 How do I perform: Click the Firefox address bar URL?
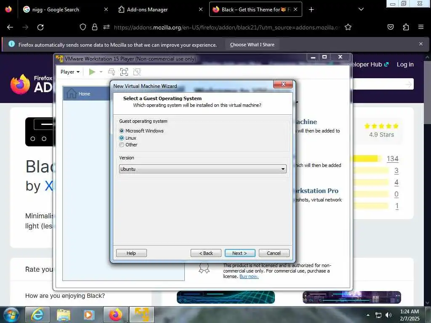[227, 27]
